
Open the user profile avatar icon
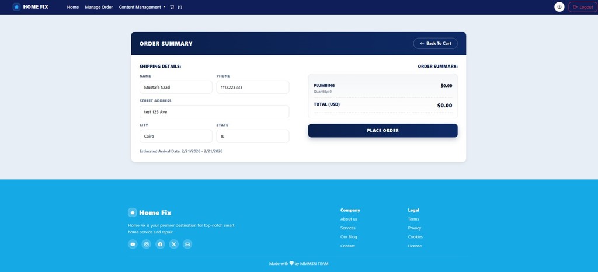pyautogui.click(x=559, y=7)
